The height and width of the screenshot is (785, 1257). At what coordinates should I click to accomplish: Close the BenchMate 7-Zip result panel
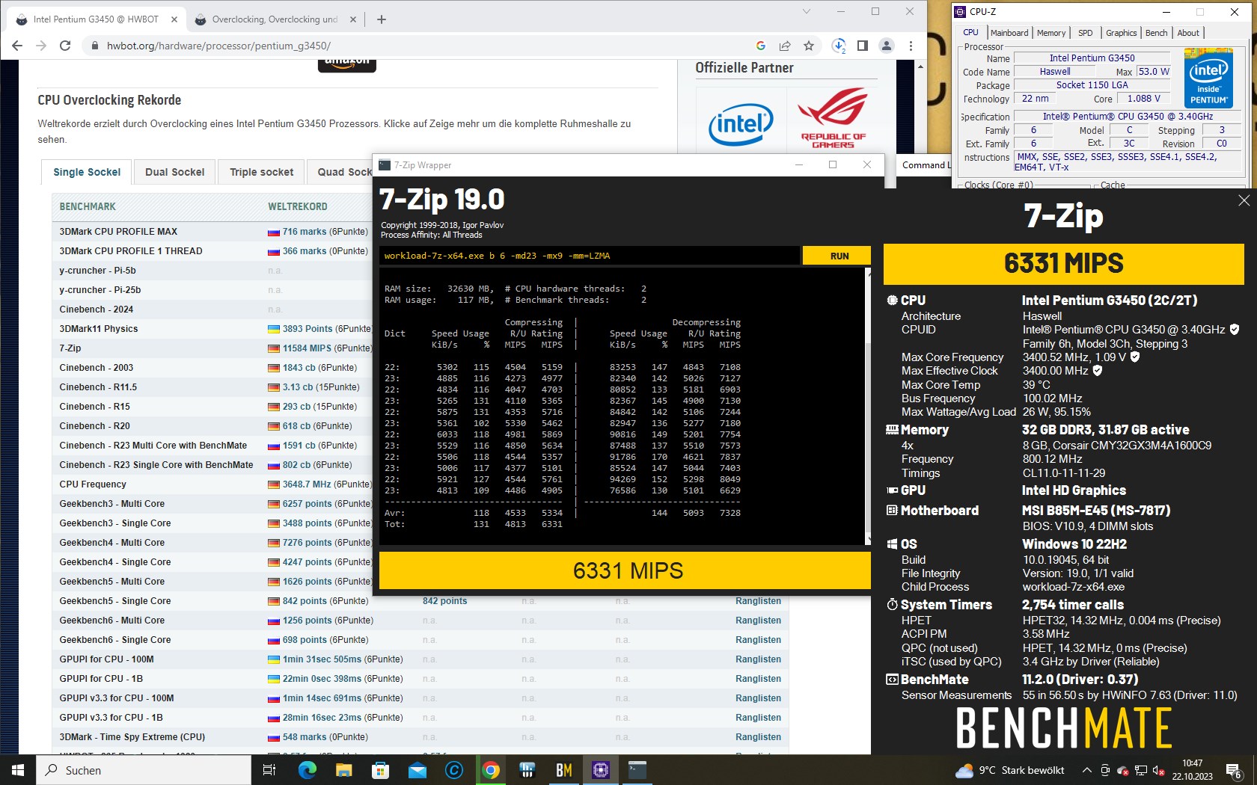coord(1244,200)
